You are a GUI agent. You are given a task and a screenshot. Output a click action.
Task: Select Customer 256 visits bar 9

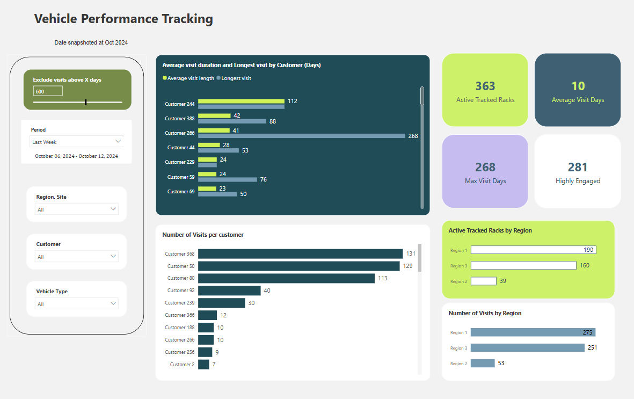pos(205,352)
